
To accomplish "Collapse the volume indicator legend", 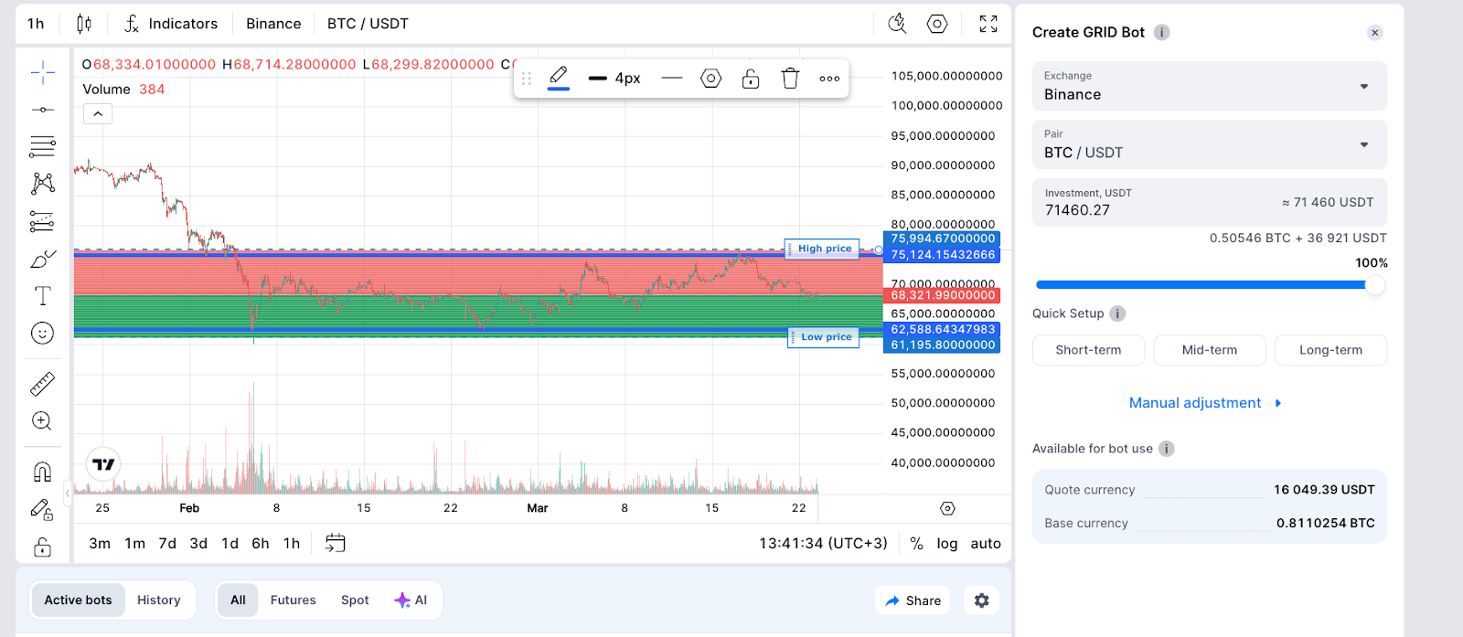I will 98,114.
